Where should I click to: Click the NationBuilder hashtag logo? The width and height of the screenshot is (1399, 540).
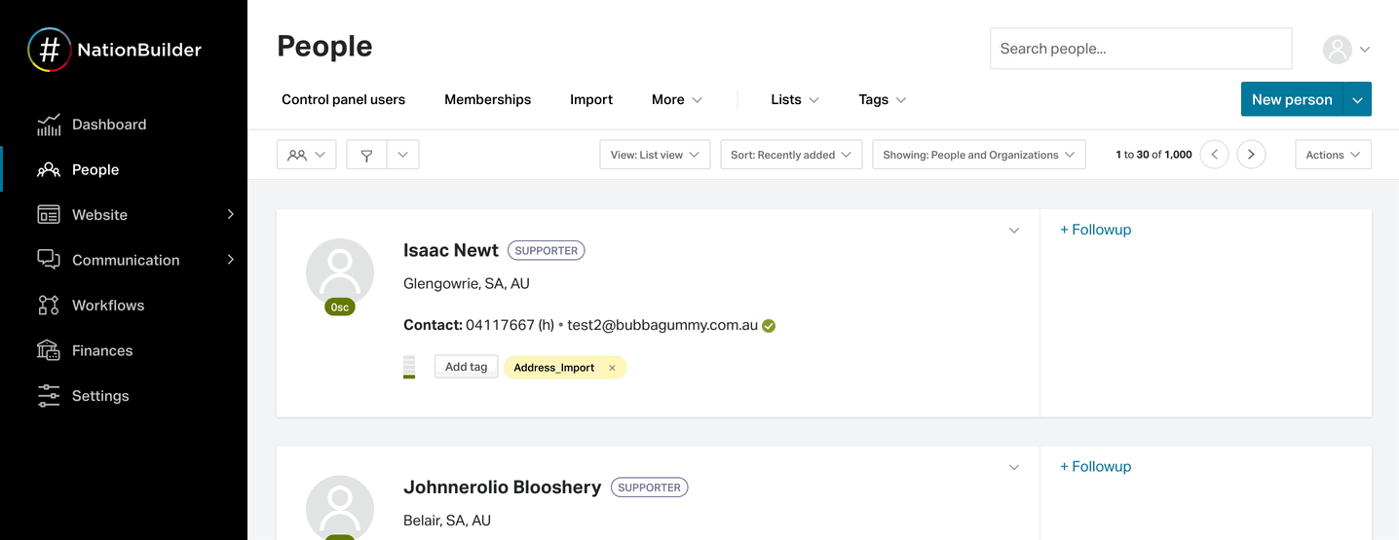(x=49, y=50)
